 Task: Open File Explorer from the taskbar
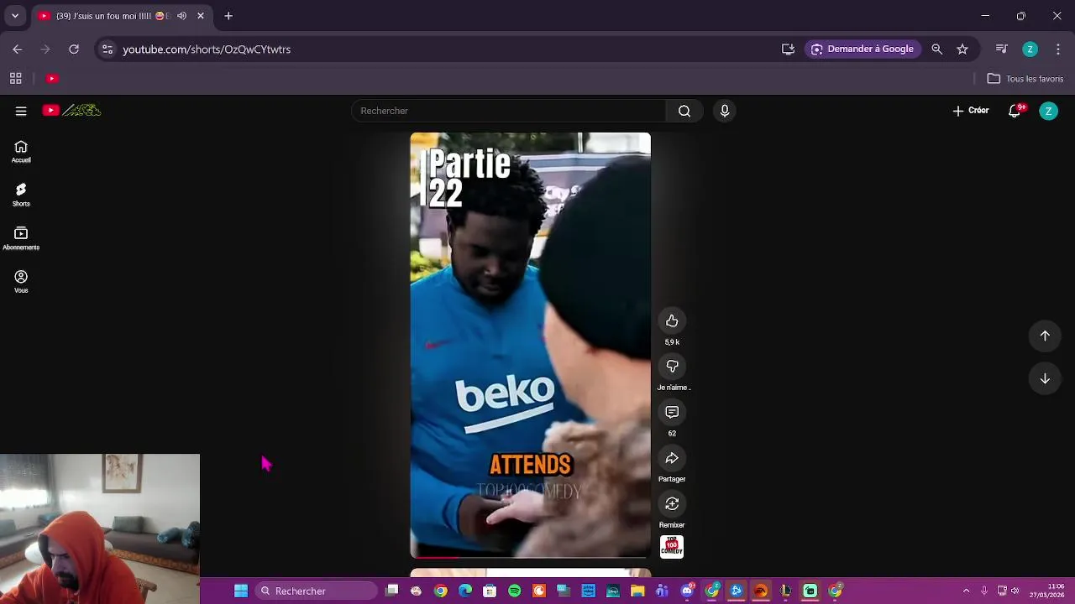click(x=637, y=591)
